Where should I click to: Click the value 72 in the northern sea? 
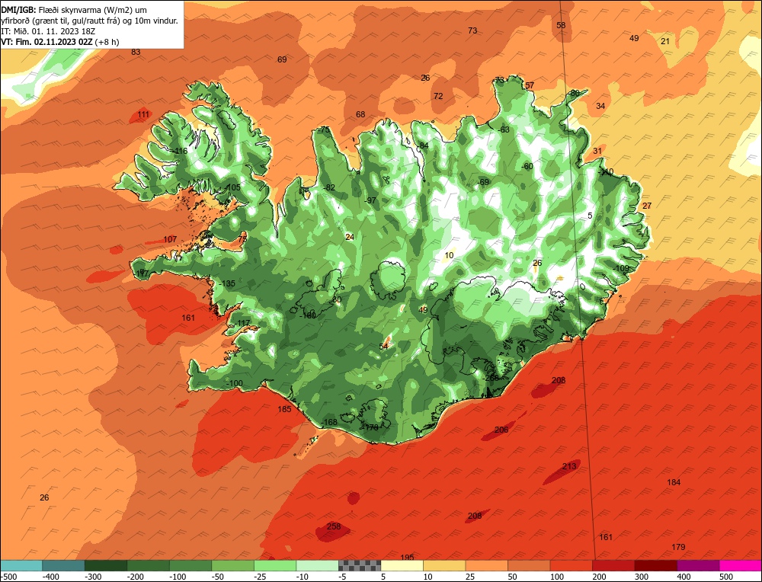click(x=438, y=96)
